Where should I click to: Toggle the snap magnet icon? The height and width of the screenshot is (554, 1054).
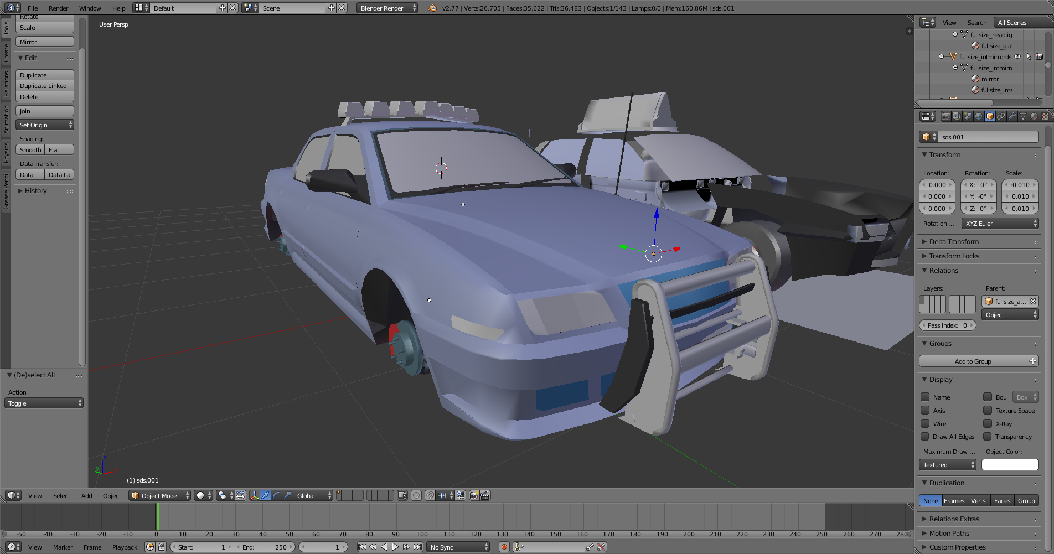coord(430,495)
